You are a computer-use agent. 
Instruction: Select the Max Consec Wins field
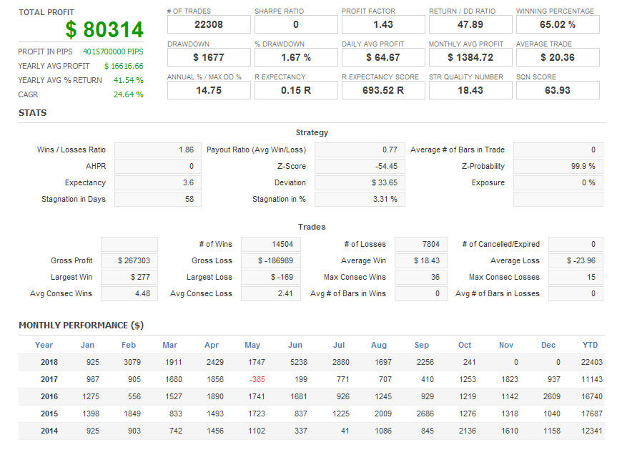click(x=421, y=278)
